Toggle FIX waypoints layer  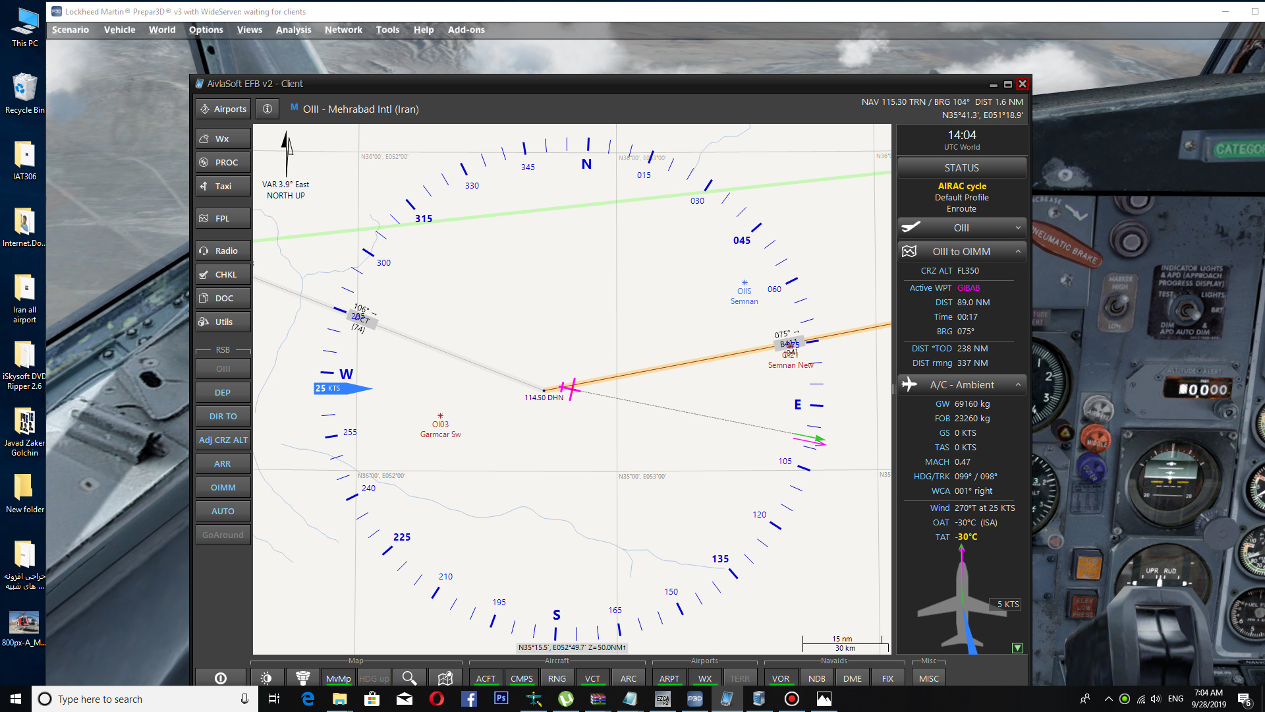[x=888, y=678]
